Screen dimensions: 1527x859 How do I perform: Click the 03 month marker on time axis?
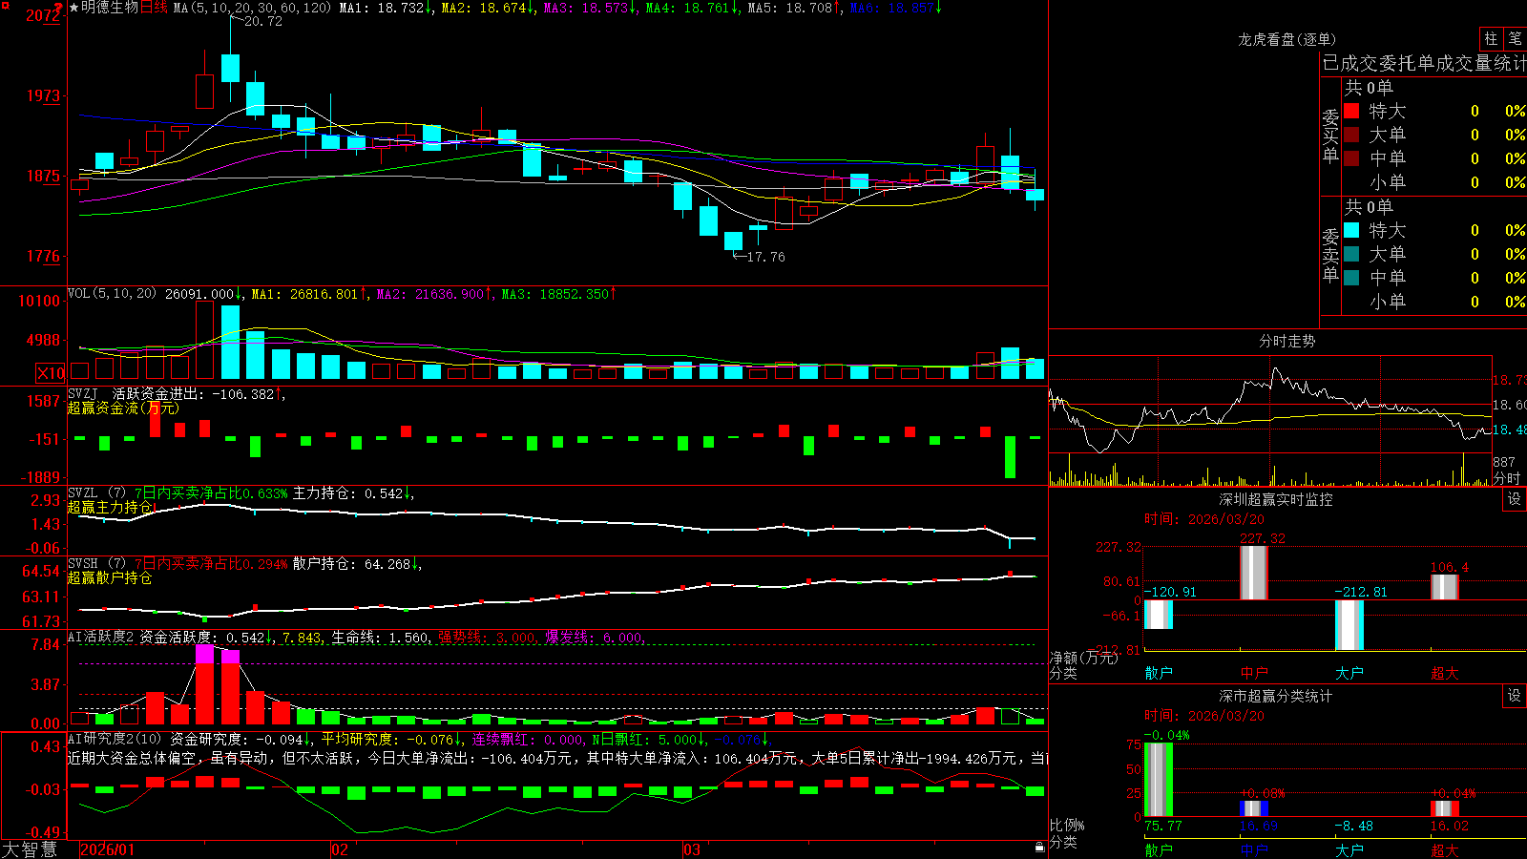[692, 849]
